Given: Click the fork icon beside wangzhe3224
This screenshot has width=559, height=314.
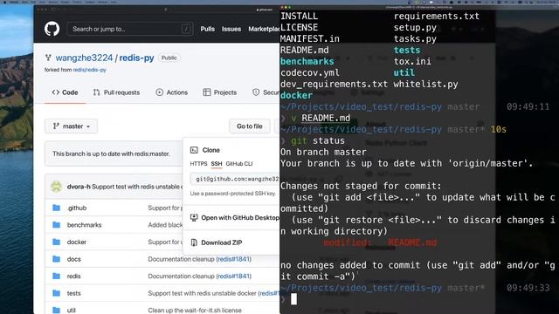Looking at the screenshot, I should [x=48, y=58].
